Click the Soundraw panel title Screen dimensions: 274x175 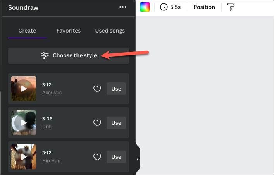pos(23,7)
